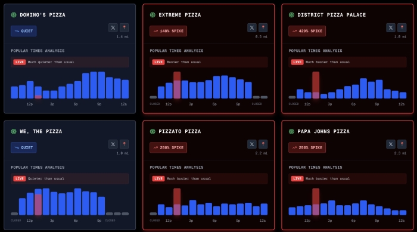The height and width of the screenshot is (232, 417).
Task: Click the red live bar in District Pizza Palace chart
Action: click(316, 85)
